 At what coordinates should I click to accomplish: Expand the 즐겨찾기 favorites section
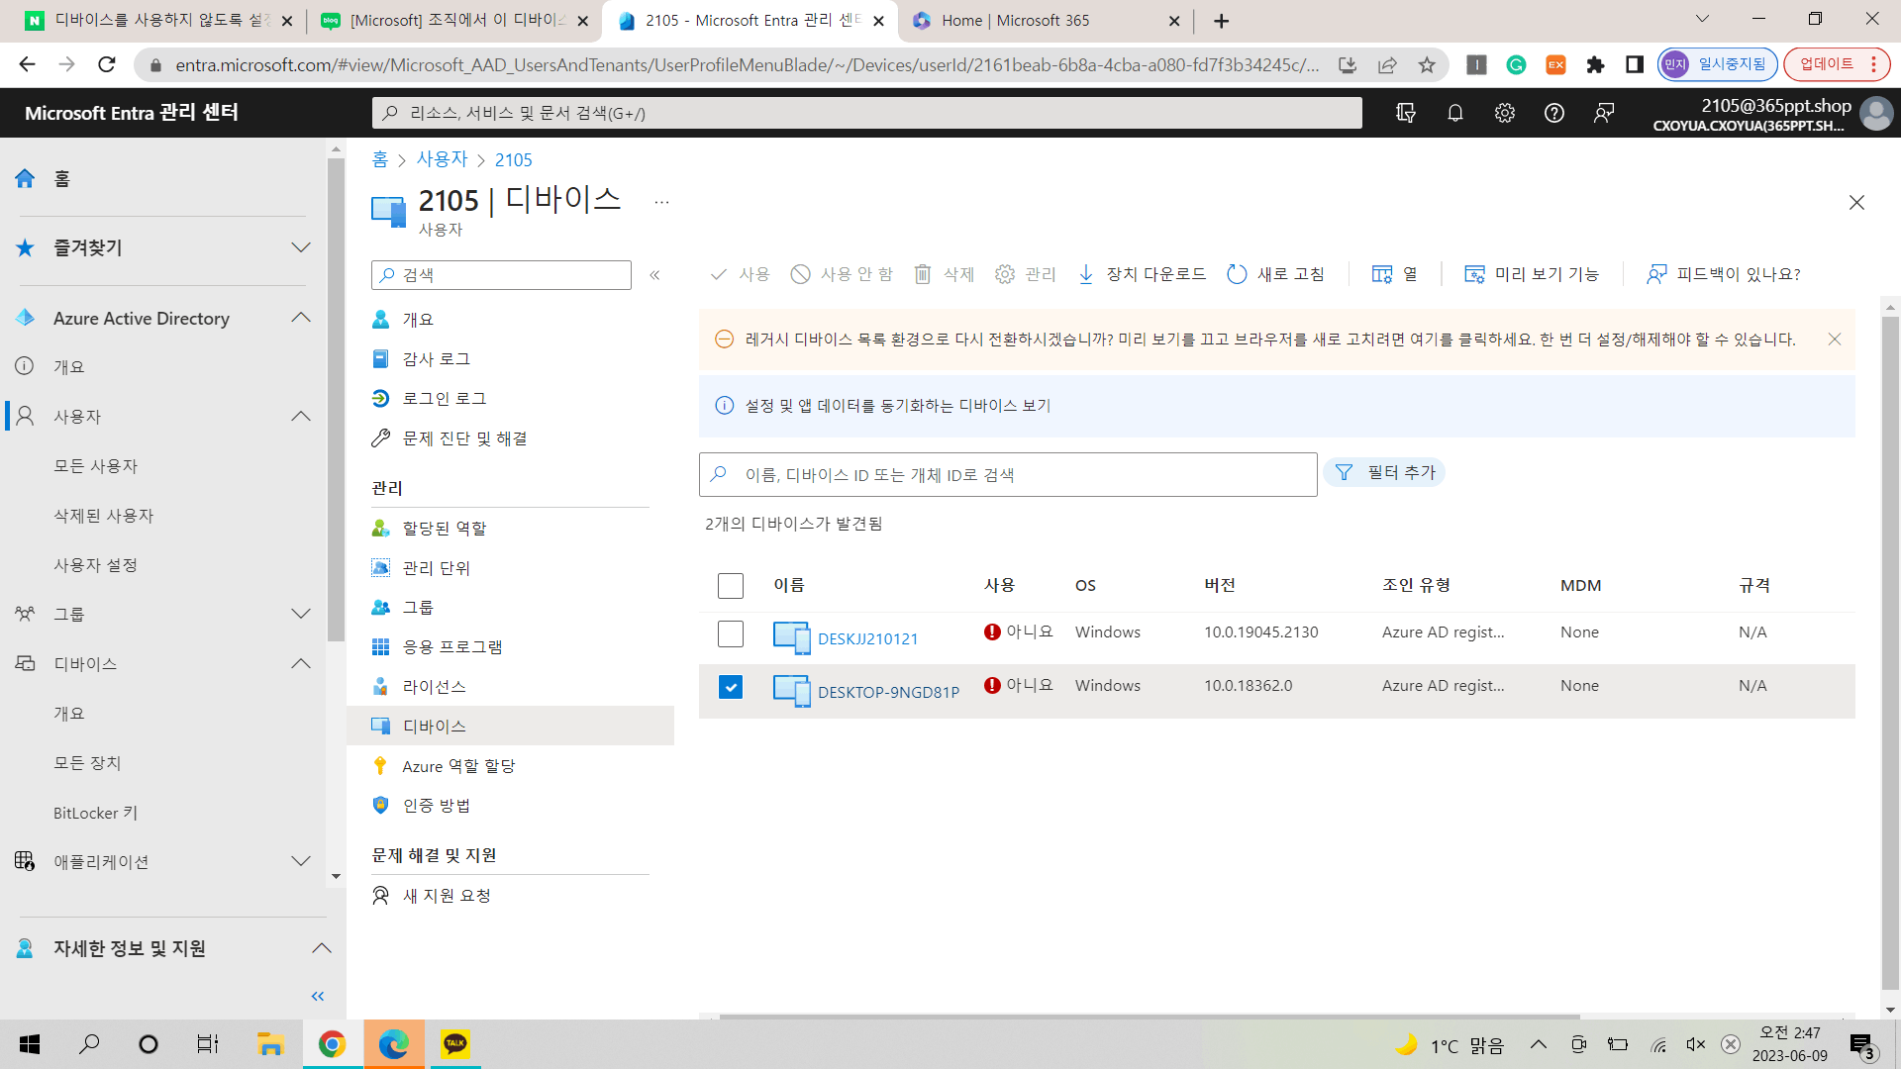[301, 247]
